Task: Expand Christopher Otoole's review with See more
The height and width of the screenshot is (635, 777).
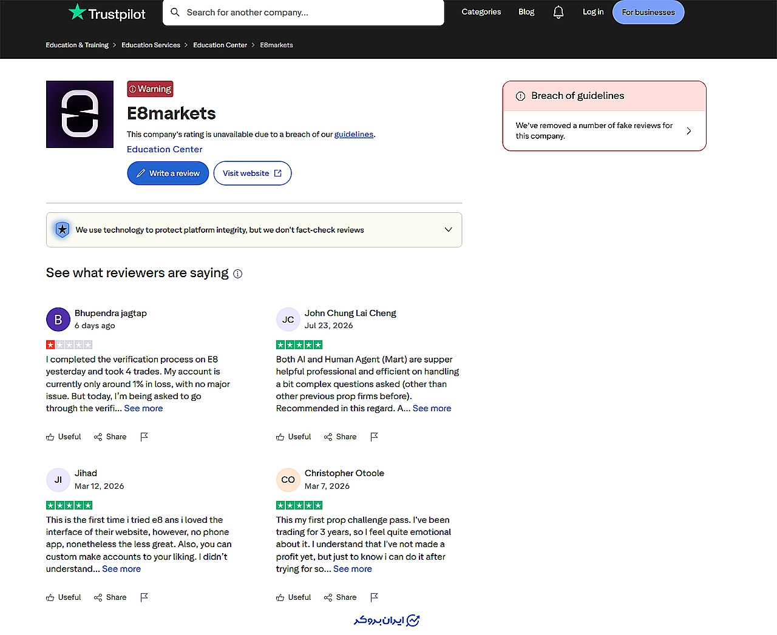Action: pyautogui.click(x=353, y=569)
